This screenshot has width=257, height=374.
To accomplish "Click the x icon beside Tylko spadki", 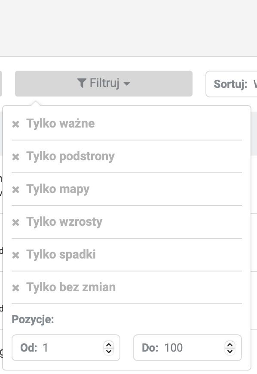I will [16, 255].
